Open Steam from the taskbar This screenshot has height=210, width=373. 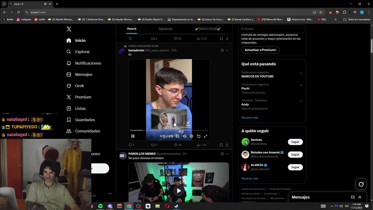[176, 206]
